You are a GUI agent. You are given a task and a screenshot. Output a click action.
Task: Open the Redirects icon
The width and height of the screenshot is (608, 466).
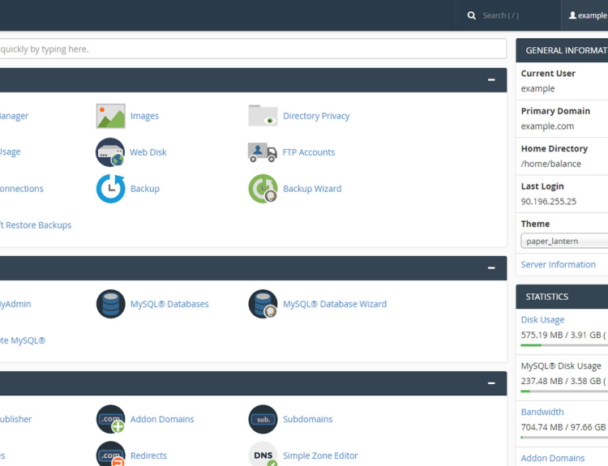110,455
